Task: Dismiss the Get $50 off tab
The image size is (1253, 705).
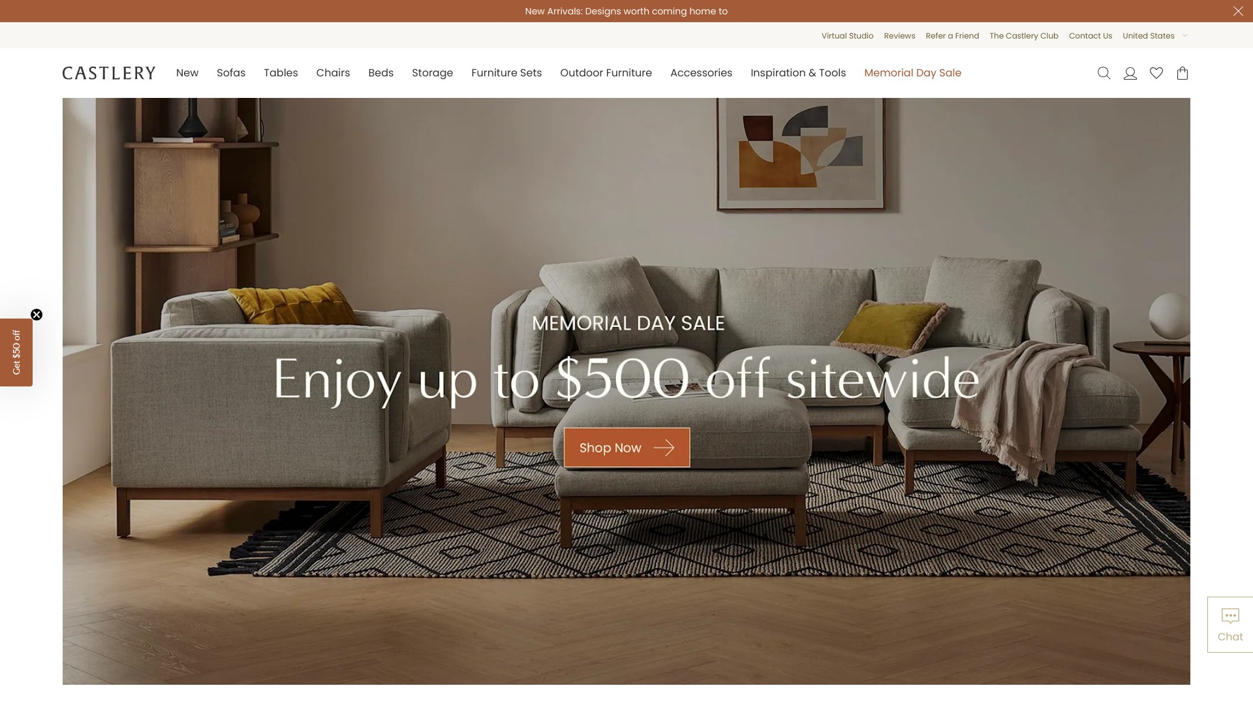Action: (x=37, y=315)
